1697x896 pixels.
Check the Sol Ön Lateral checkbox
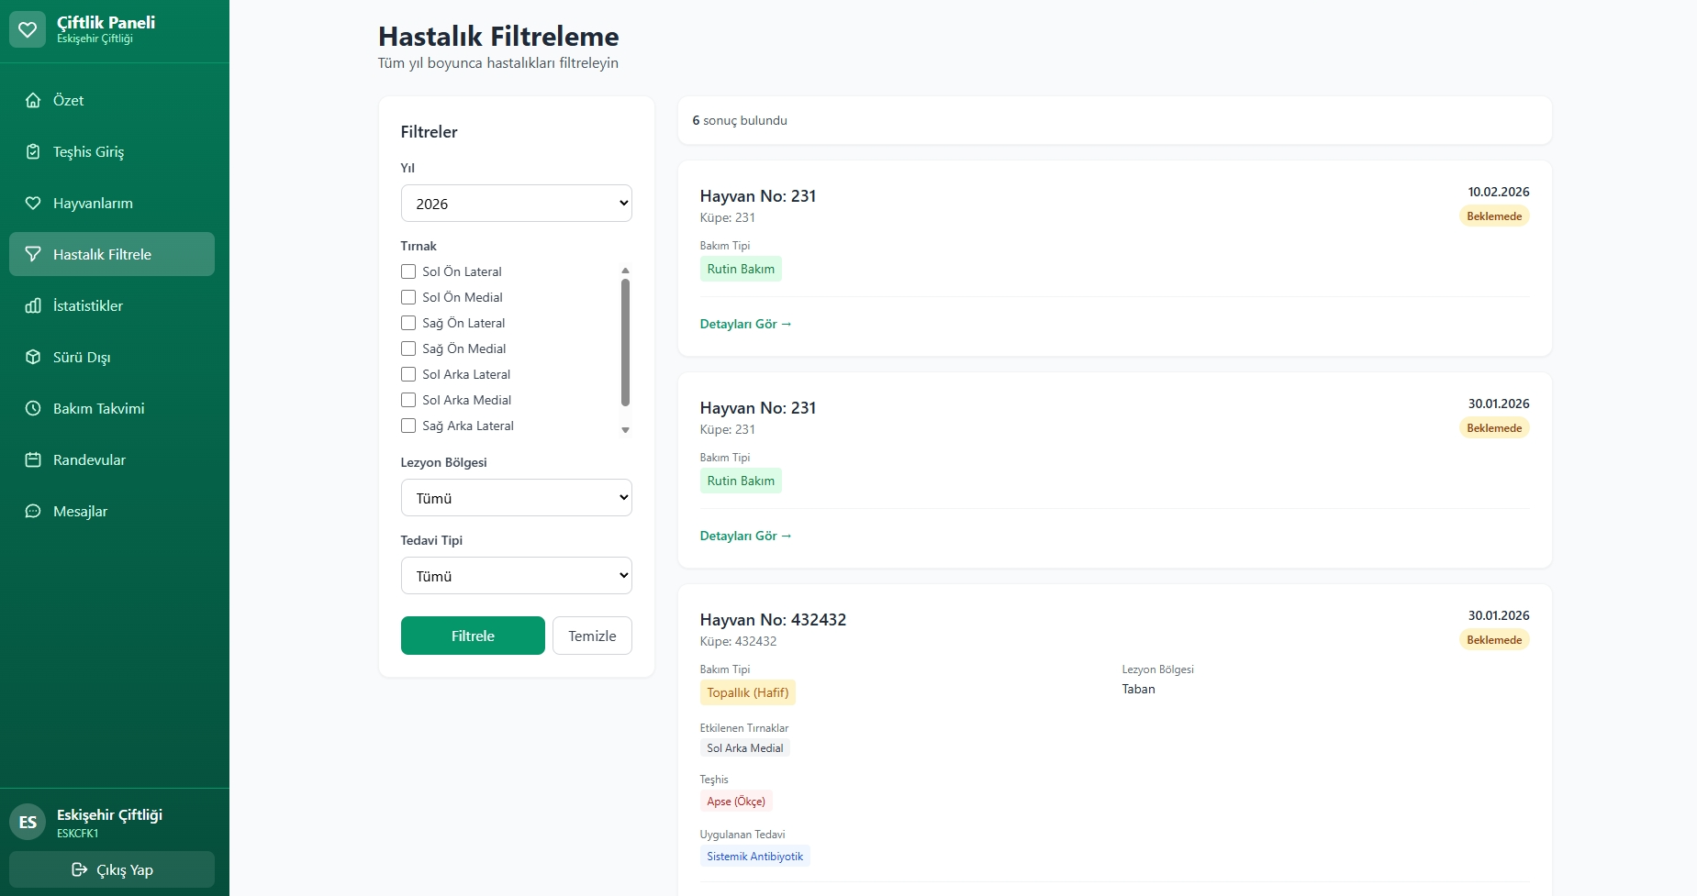(408, 271)
